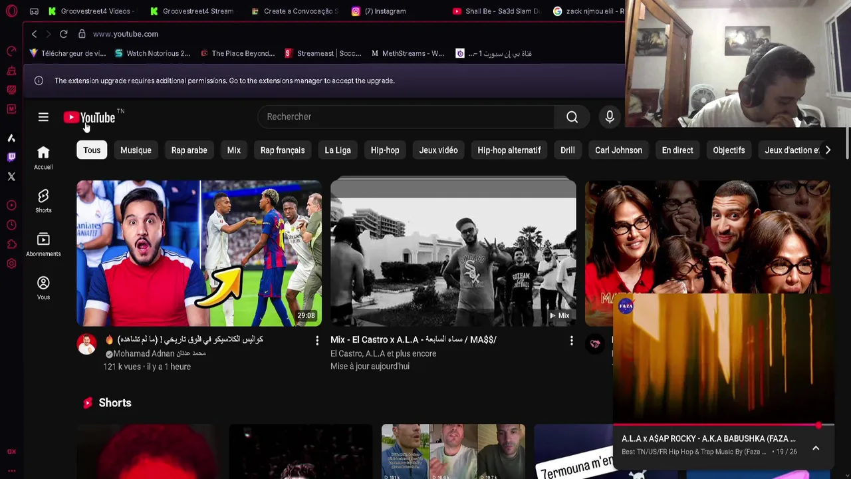Open the football video thumbnail 29:08

(x=199, y=253)
